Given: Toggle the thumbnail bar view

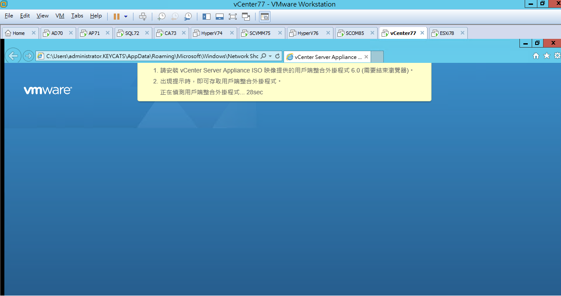Looking at the screenshot, I should pyautogui.click(x=220, y=17).
